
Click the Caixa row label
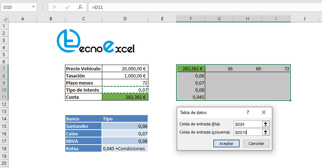click(x=83, y=134)
